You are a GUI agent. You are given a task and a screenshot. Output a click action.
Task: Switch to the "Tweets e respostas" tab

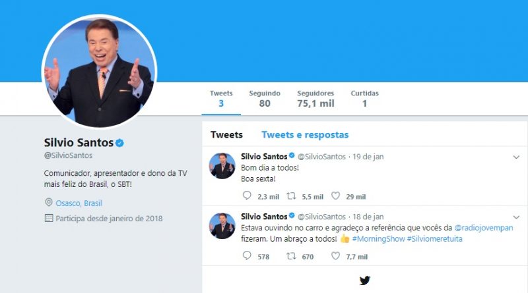click(x=305, y=135)
